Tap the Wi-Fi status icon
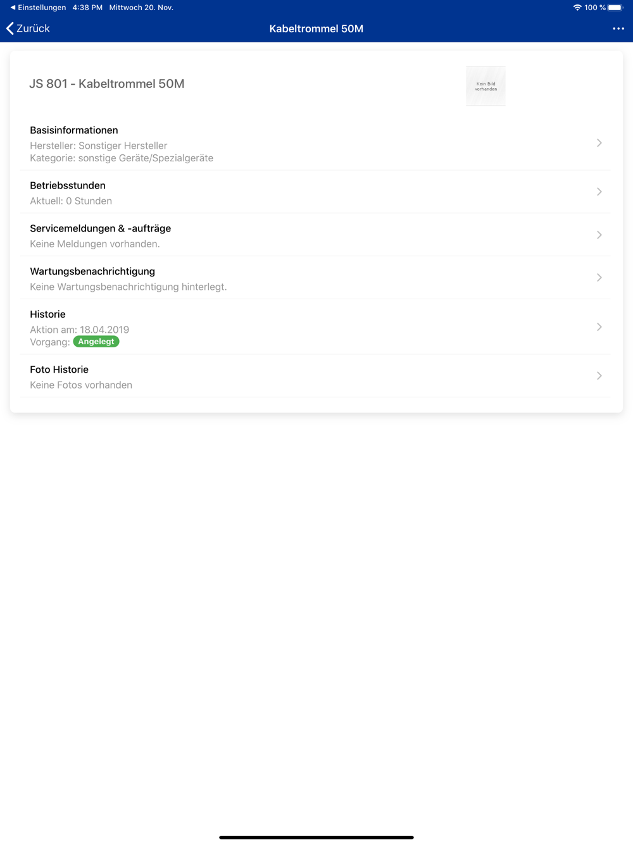633x844 pixels. 577,8
